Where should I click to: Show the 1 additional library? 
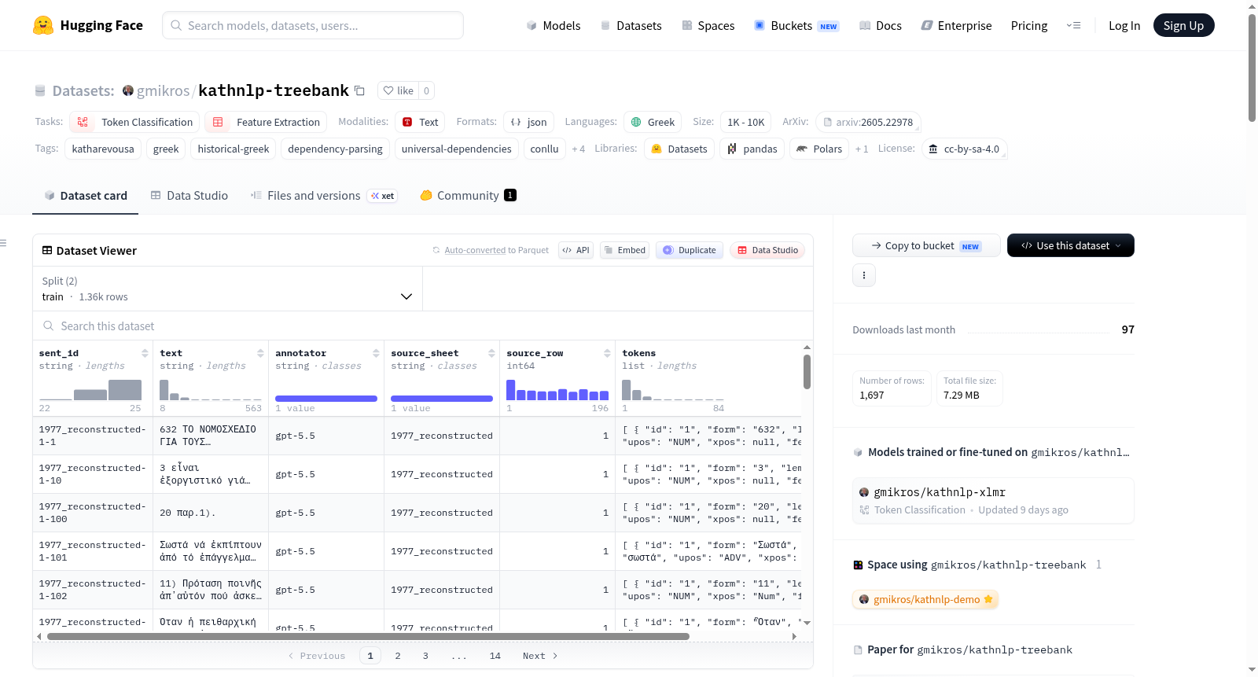point(862,149)
